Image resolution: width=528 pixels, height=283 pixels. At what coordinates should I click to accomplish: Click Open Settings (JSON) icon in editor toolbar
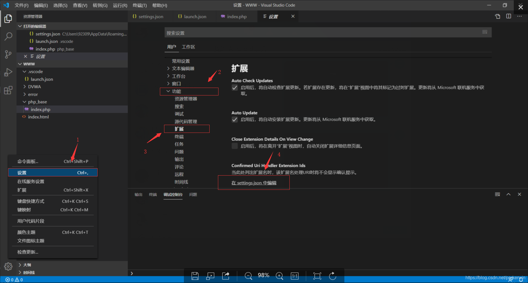tap(498, 16)
